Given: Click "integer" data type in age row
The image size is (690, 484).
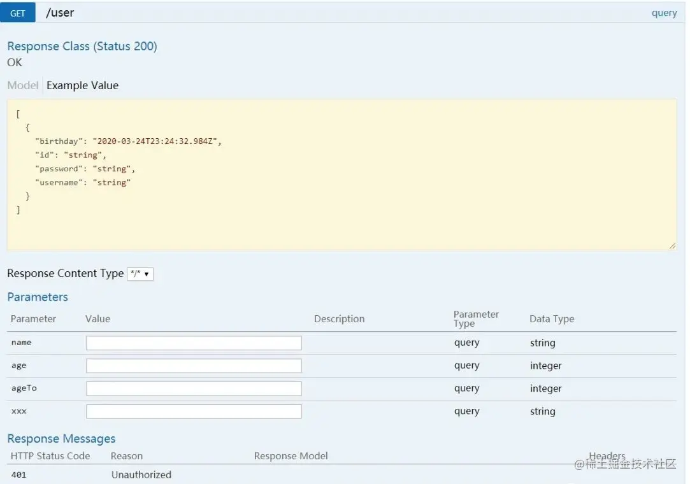Looking at the screenshot, I should (545, 366).
